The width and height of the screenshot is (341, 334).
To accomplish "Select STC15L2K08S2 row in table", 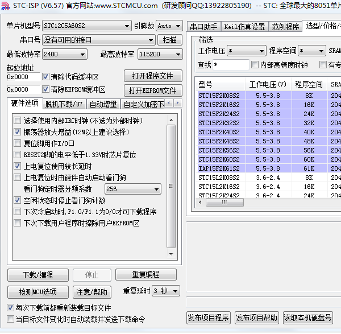I will point(269,178).
